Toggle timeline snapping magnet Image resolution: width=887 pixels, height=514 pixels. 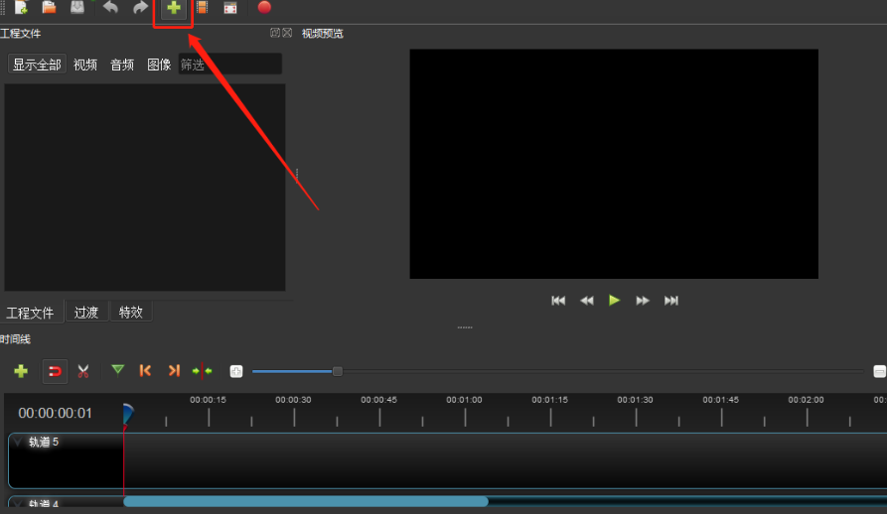point(55,372)
